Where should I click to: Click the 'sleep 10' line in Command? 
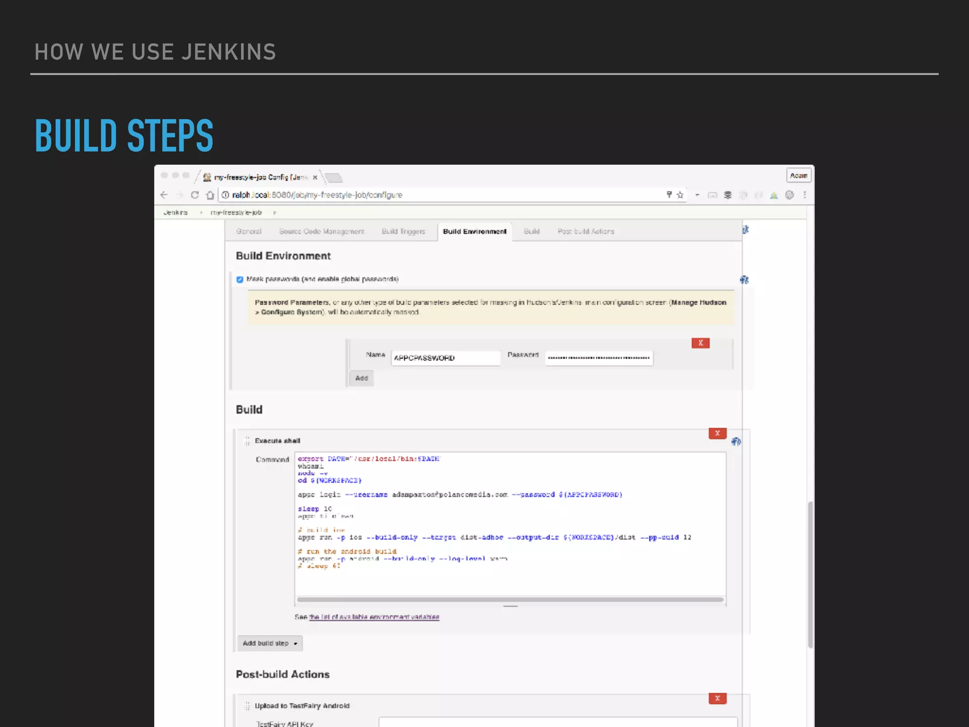pyautogui.click(x=315, y=509)
